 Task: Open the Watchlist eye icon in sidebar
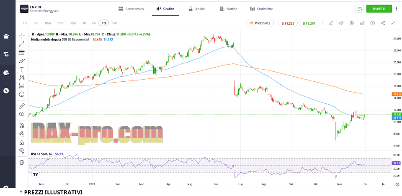click(x=6, y=54)
